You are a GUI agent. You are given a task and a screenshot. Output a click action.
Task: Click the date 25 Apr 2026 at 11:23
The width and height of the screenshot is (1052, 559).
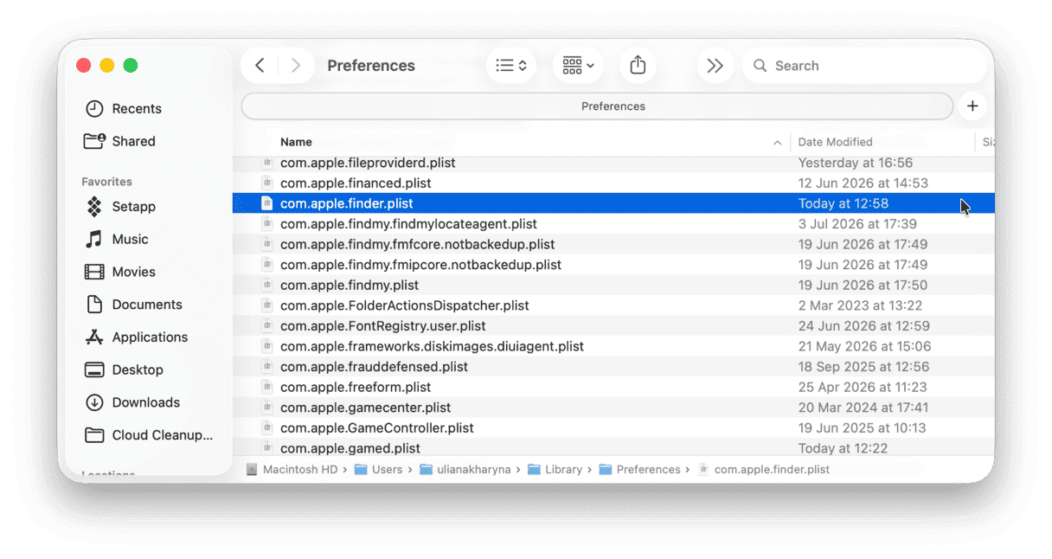pos(863,387)
